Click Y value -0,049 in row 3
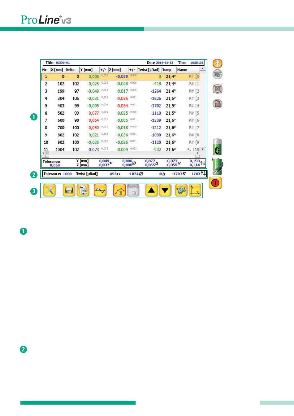Image resolution: width=294 pixels, height=416 pixels. (x=93, y=91)
